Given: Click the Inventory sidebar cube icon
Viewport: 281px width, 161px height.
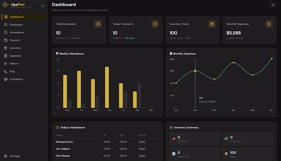Looking at the screenshot, I should (x=6, y=48).
